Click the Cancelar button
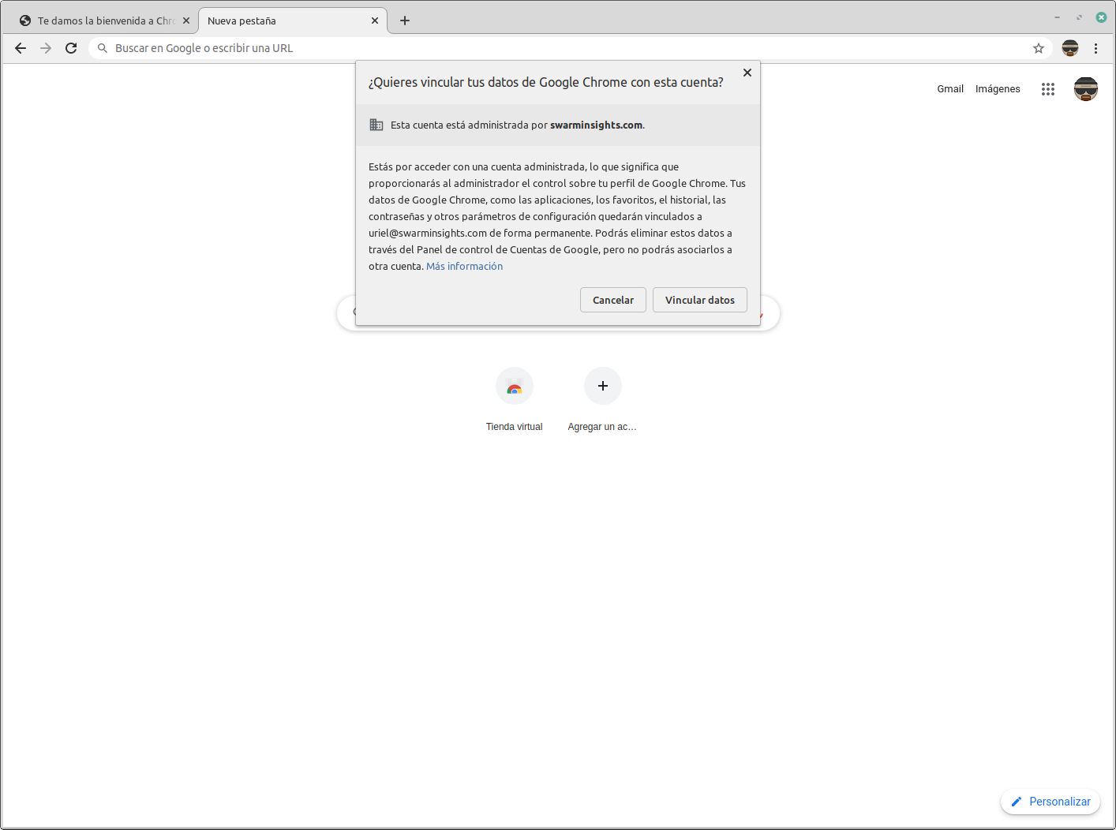1116x830 pixels. [613, 300]
